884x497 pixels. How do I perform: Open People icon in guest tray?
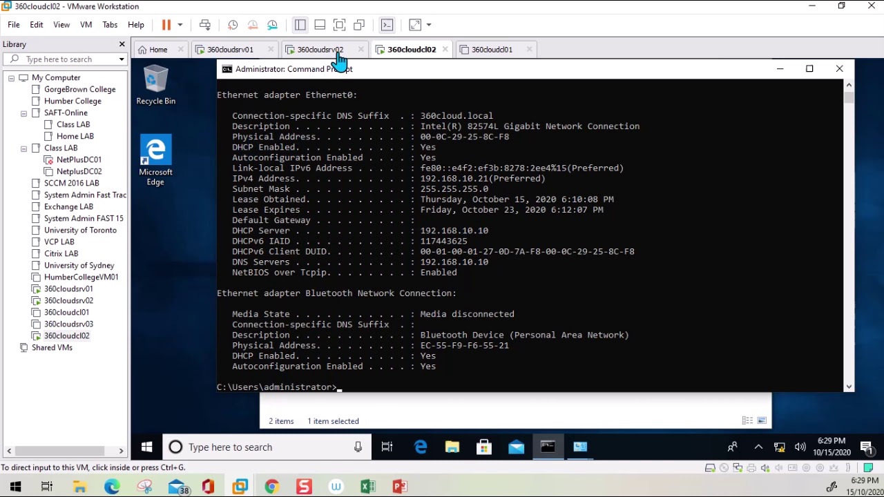click(732, 447)
